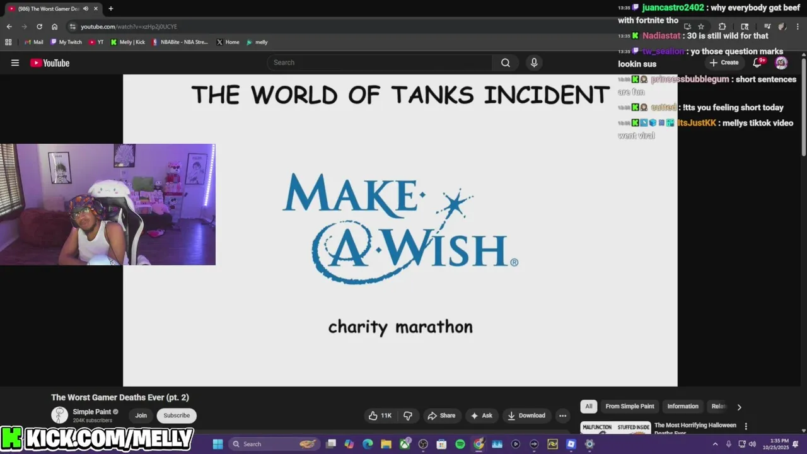Open the media control icon in browser toolbar

[767, 26]
